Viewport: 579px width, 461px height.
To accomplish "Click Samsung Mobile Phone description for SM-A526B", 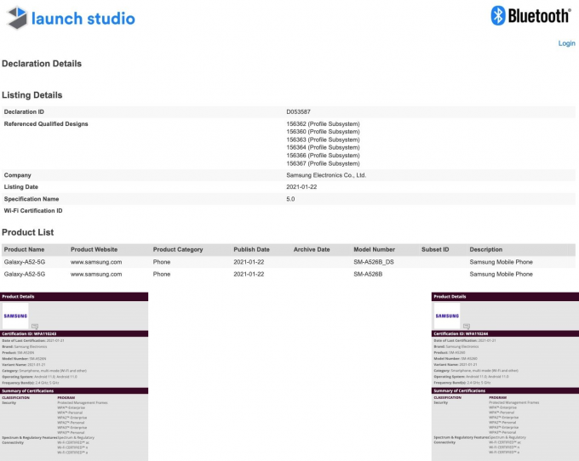I will pos(501,274).
